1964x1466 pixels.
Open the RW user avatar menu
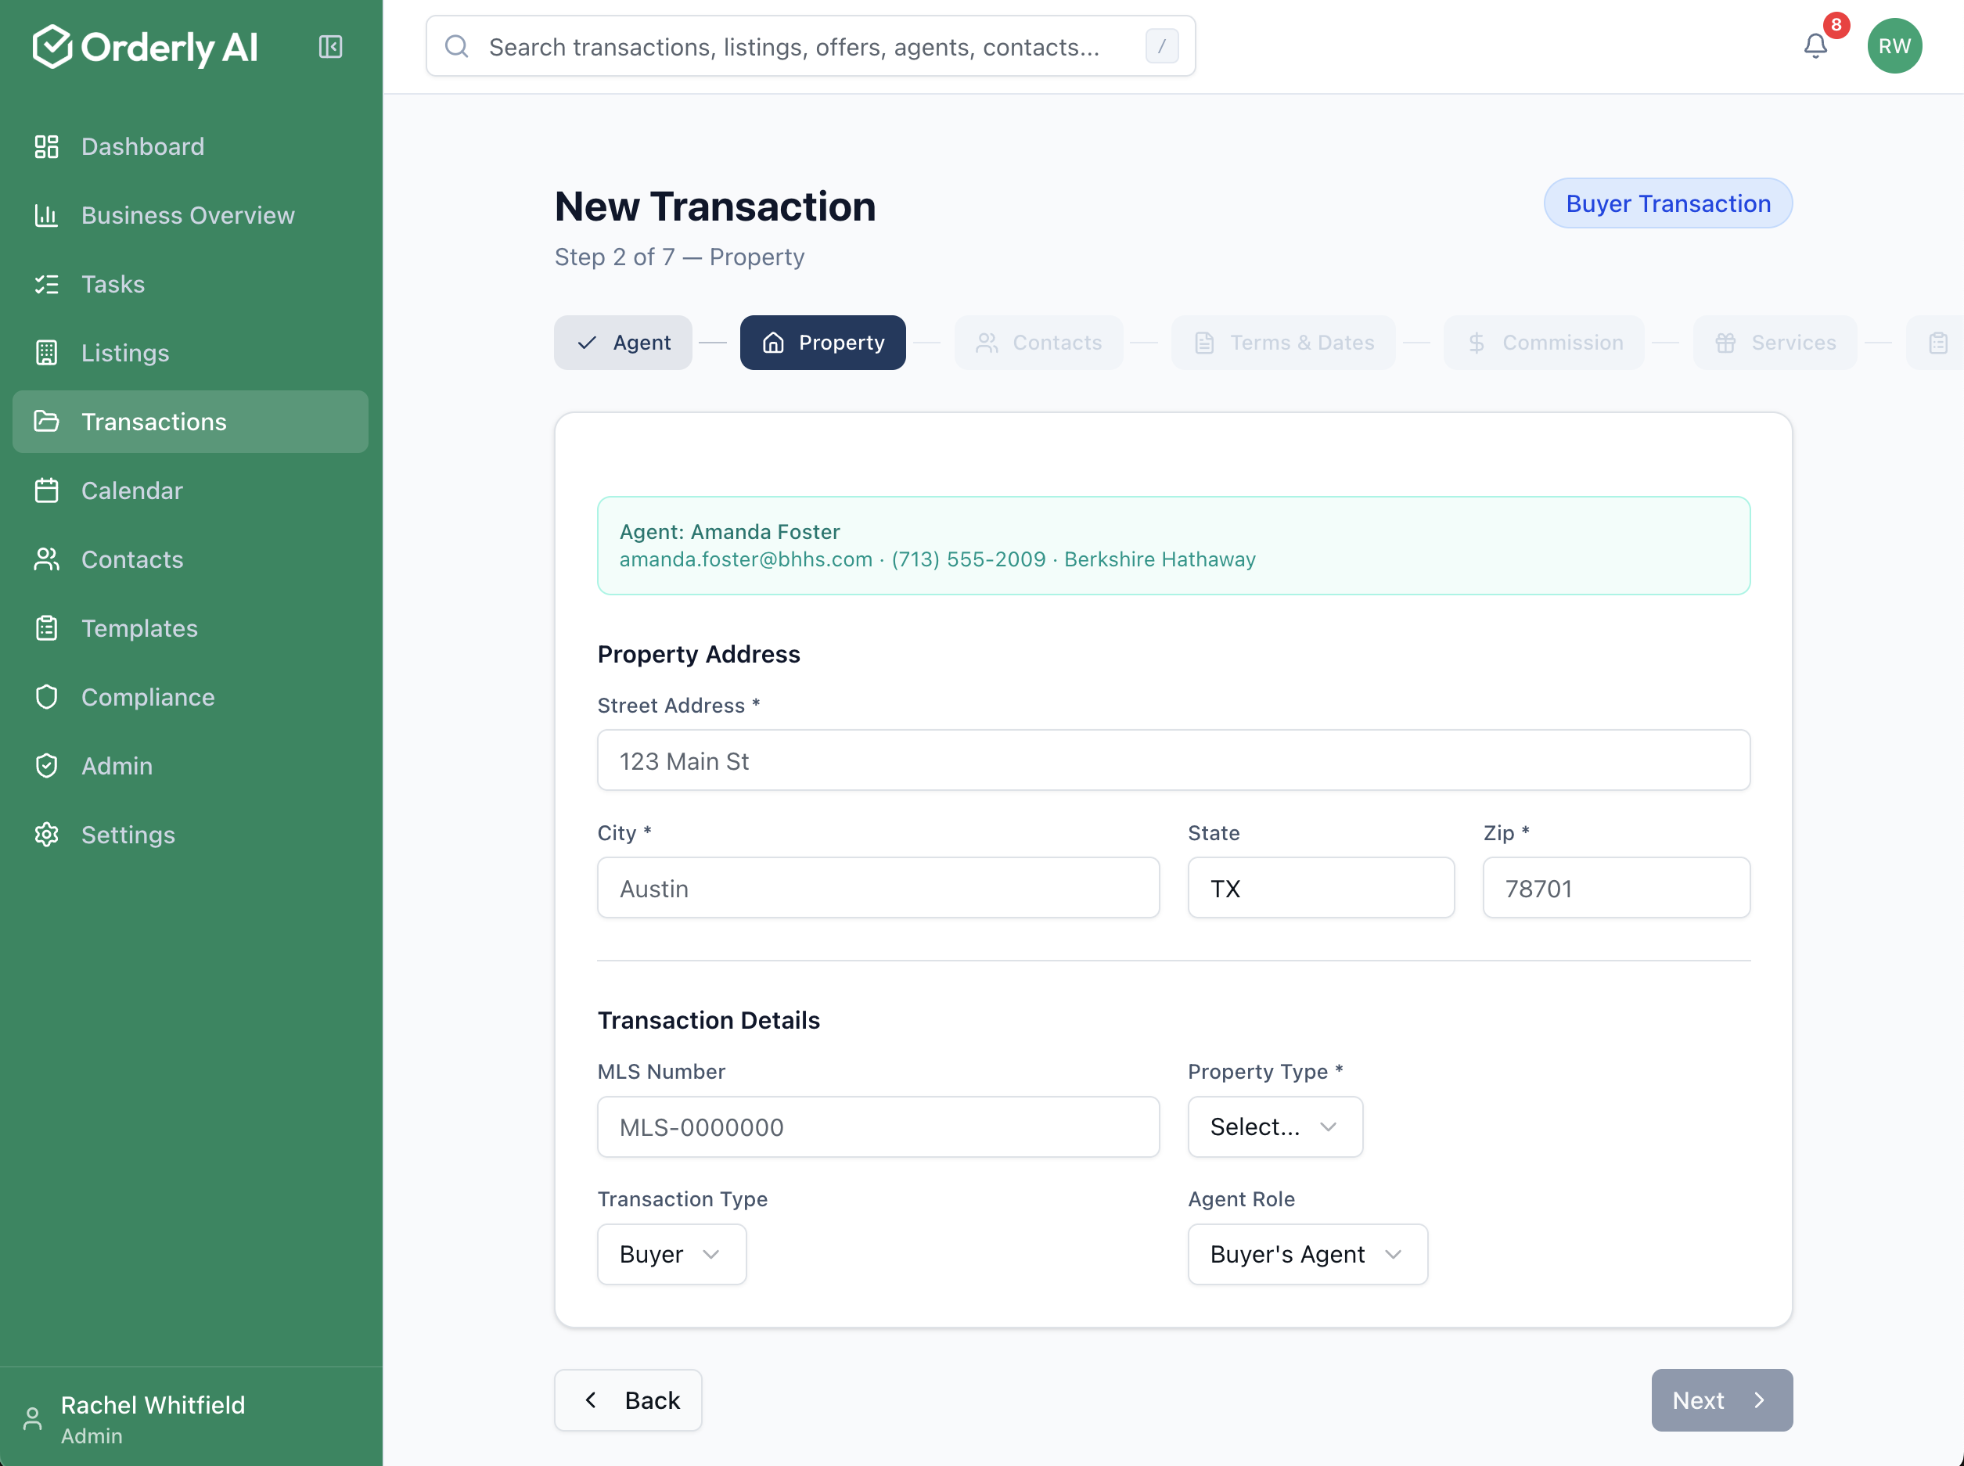[1894, 46]
